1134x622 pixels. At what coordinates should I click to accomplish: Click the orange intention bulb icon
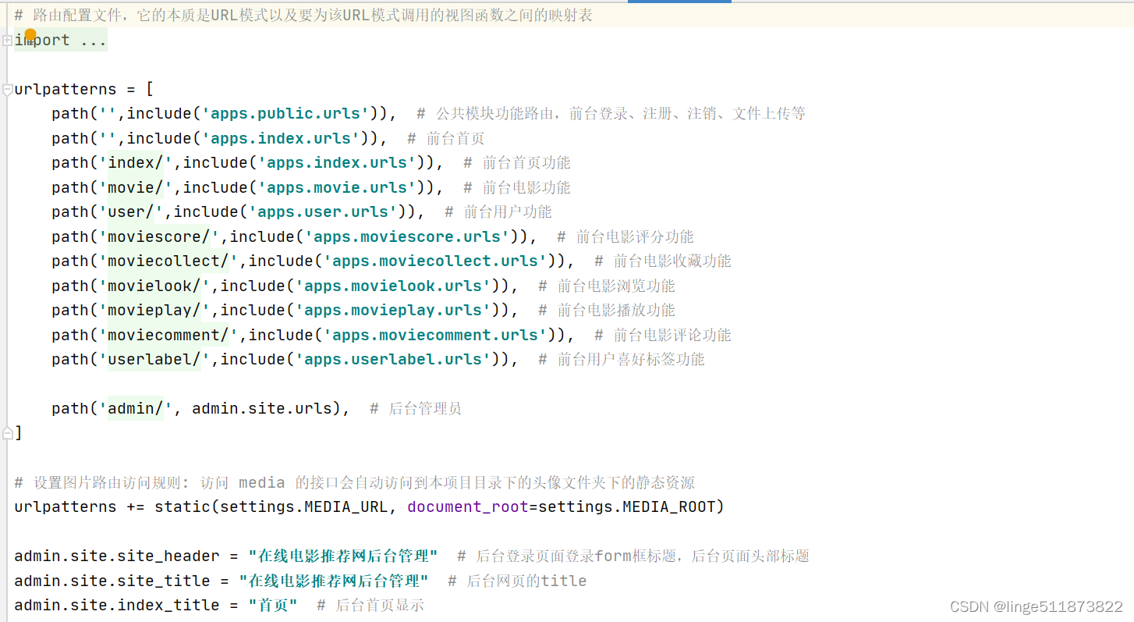30,34
